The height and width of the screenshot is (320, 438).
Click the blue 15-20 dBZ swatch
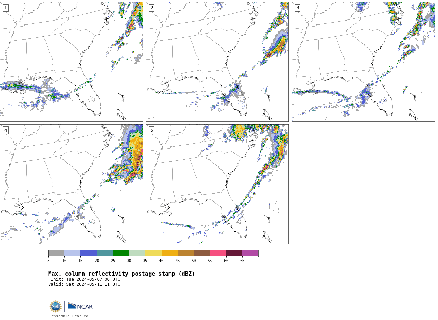tap(89, 253)
